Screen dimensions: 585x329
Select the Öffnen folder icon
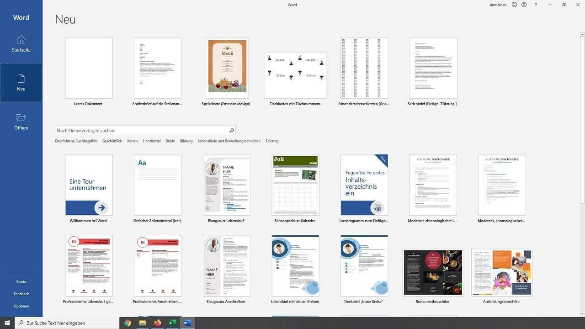tap(21, 117)
